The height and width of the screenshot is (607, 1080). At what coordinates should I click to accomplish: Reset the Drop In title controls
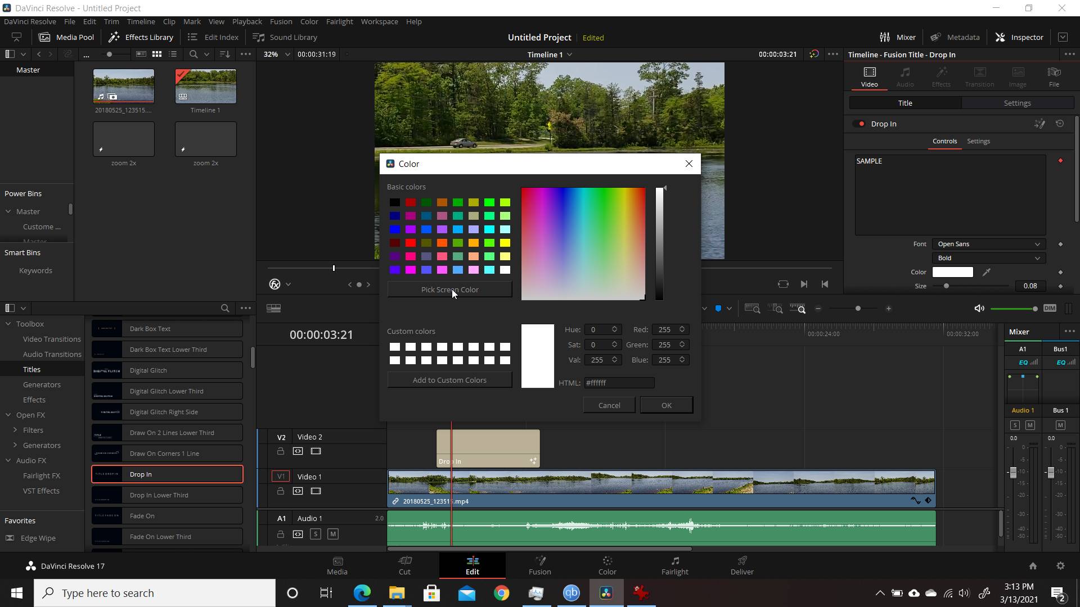pos(1060,124)
